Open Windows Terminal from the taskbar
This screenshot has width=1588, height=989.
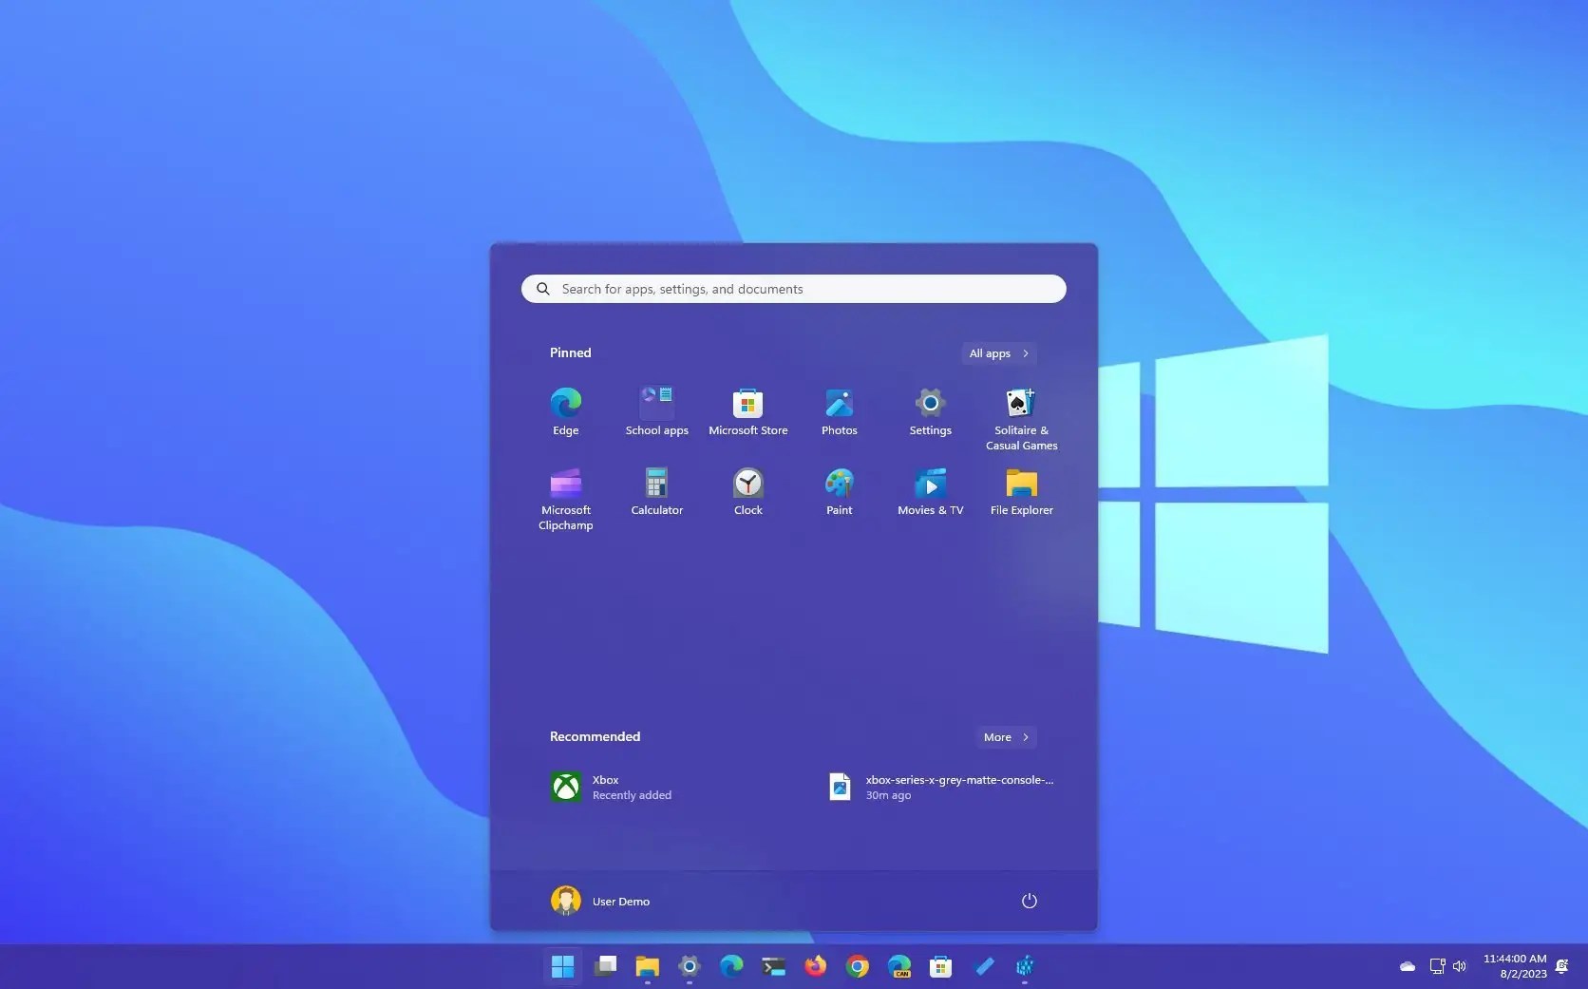point(772,966)
